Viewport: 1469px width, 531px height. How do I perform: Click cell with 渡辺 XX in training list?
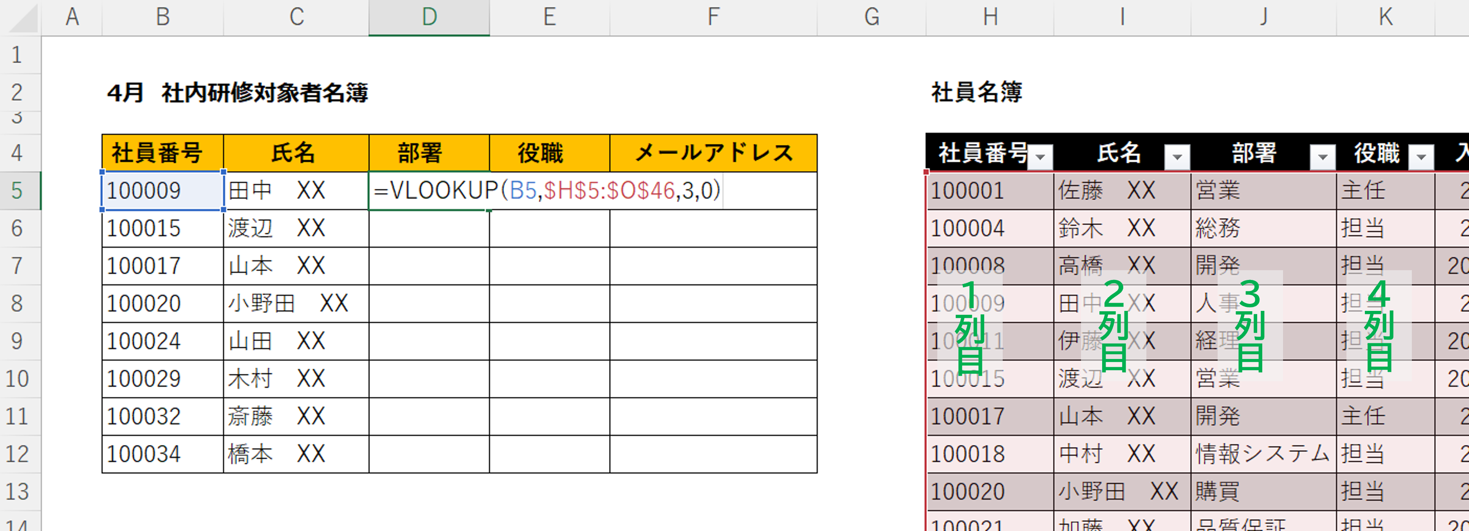295,228
